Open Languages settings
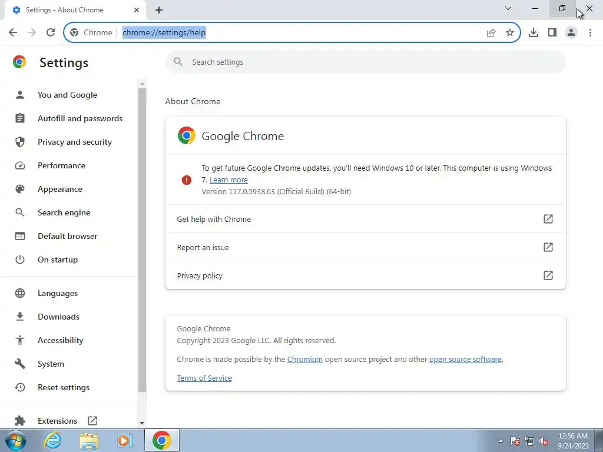603x452 pixels. click(58, 293)
